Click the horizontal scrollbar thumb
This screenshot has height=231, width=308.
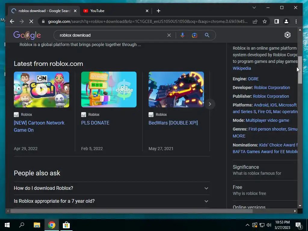[x=132, y=211]
